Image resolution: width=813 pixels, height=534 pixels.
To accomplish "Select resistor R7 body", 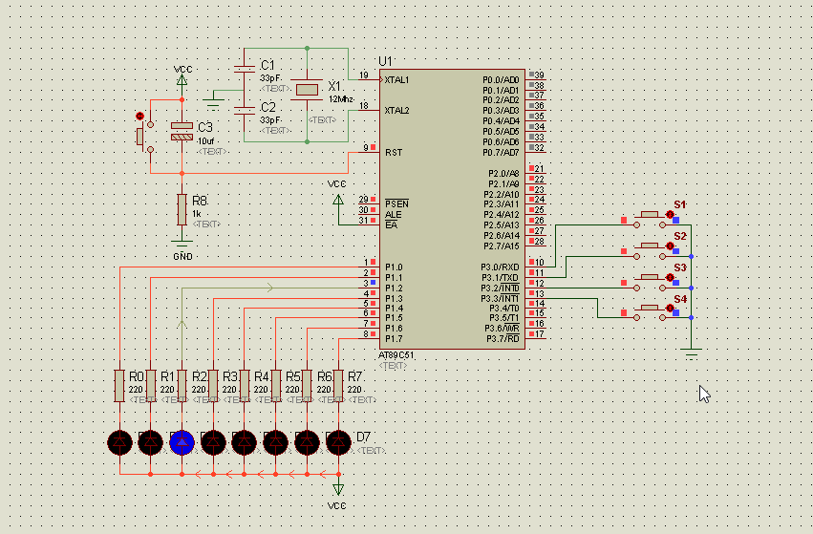I will [x=338, y=386].
